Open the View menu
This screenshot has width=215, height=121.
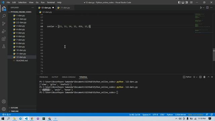tap(31, 2)
